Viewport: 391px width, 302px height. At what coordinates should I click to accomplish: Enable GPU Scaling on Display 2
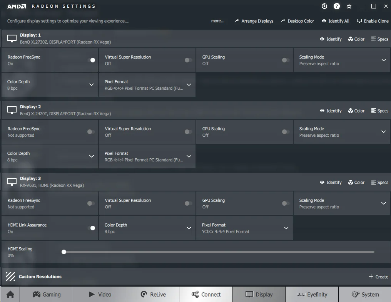(x=286, y=132)
